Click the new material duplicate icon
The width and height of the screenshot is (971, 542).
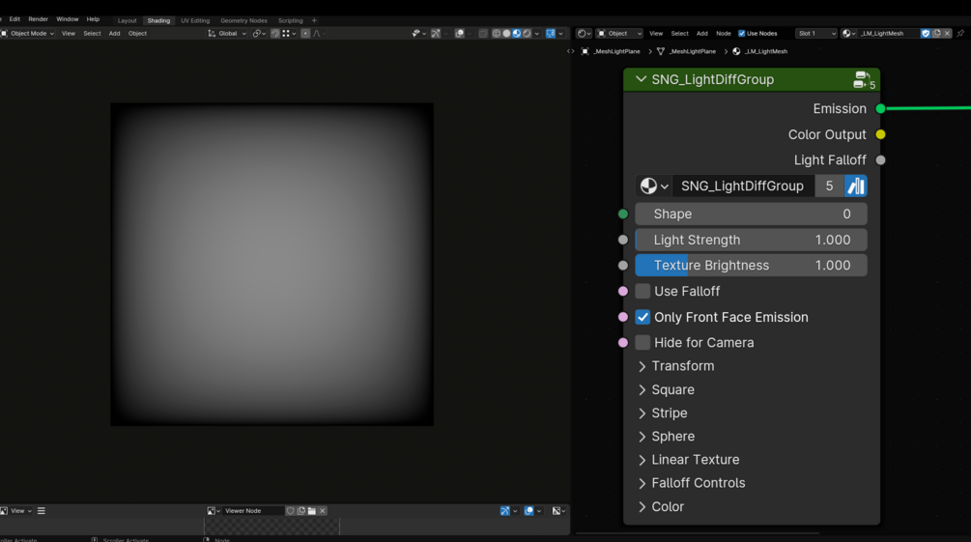pos(936,34)
